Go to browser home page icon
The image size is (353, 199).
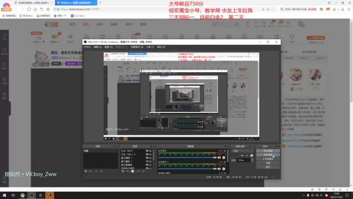pos(35,9)
